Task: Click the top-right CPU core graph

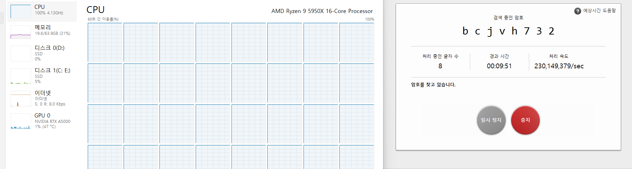Action: (356, 42)
